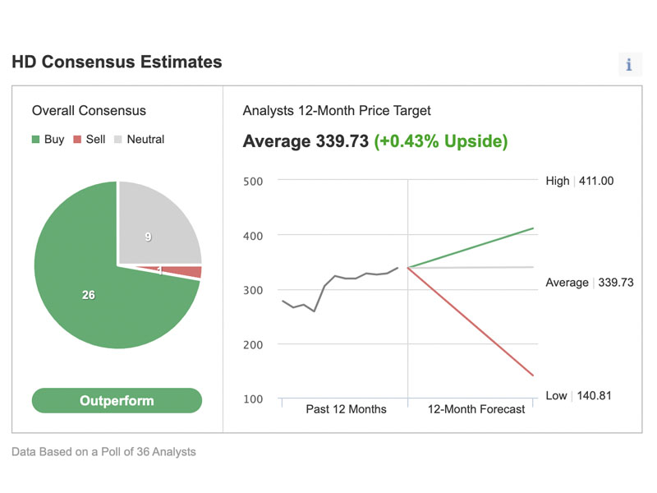This screenshot has height=493, width=657.
Task: Click the 12-Month Forecast axis label
Action: [x=476, y=408]
